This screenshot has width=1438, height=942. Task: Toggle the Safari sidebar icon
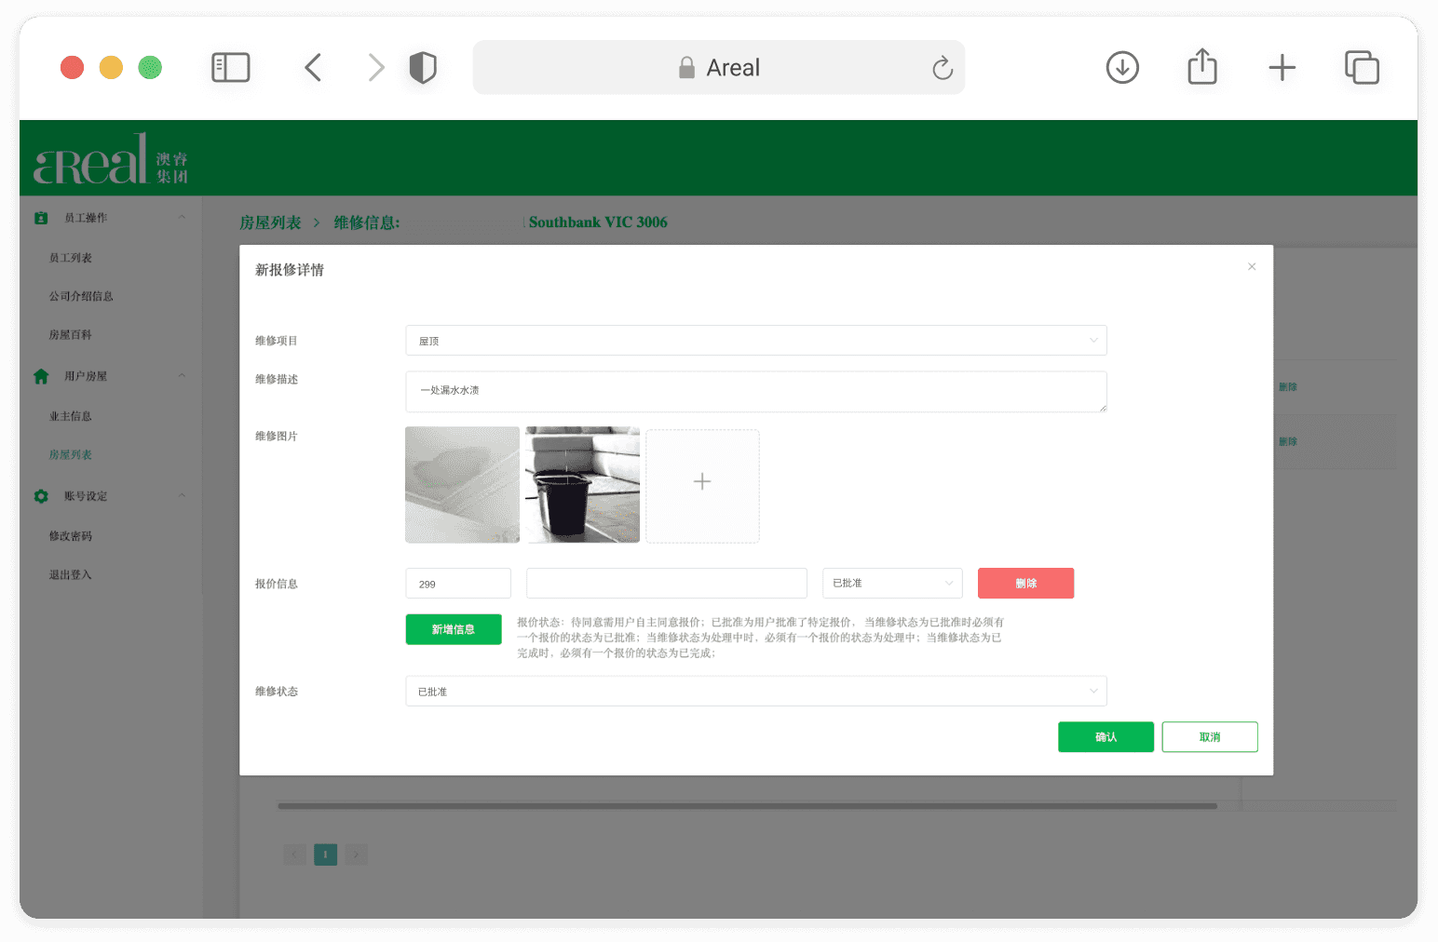tap(231, 68)
